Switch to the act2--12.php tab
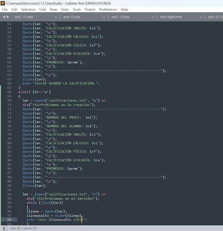 coord(120,17)
